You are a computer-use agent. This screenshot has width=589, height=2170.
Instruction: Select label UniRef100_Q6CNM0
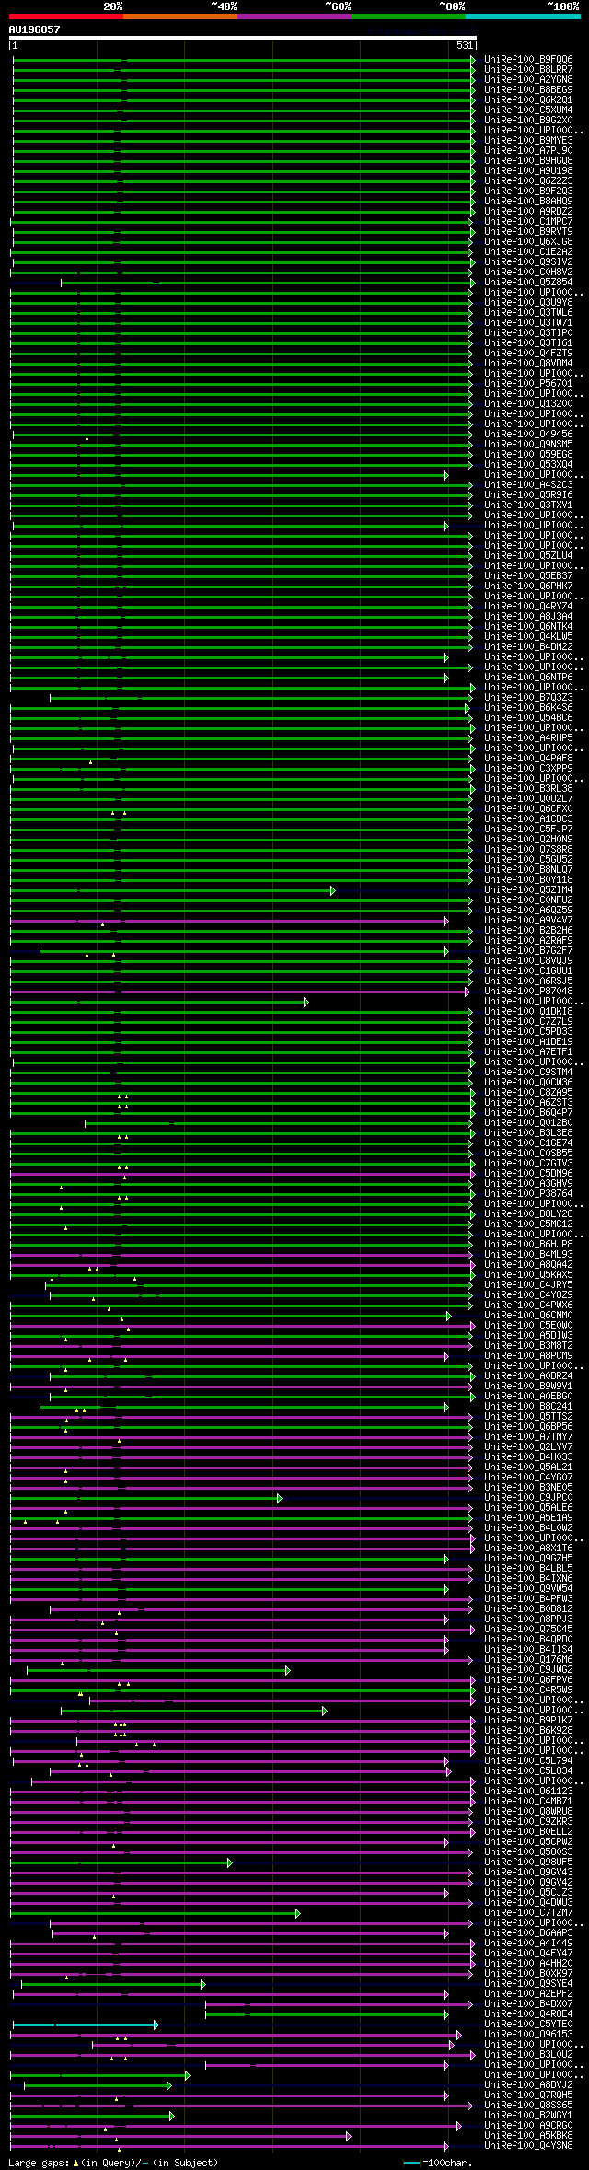pyautogui.click(x=528, y=1315)
